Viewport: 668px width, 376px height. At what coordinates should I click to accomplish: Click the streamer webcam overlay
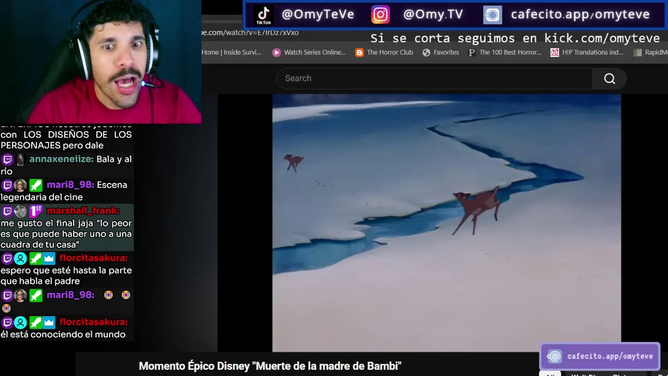(100, 61)
